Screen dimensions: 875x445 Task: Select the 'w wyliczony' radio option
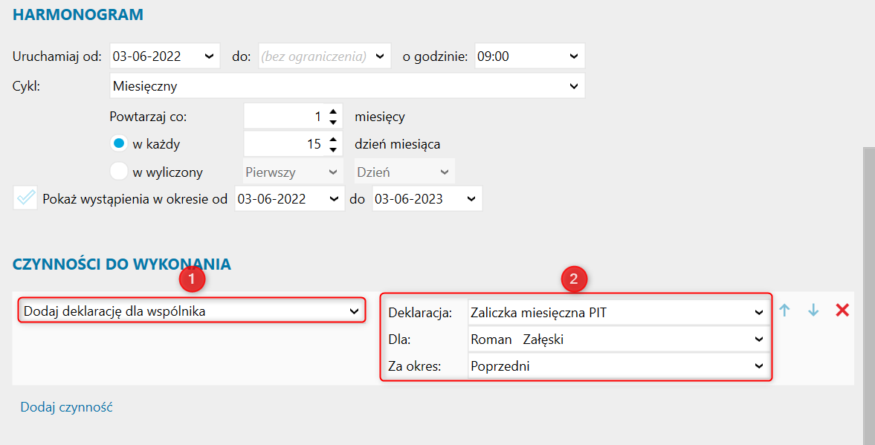point(119,172)
